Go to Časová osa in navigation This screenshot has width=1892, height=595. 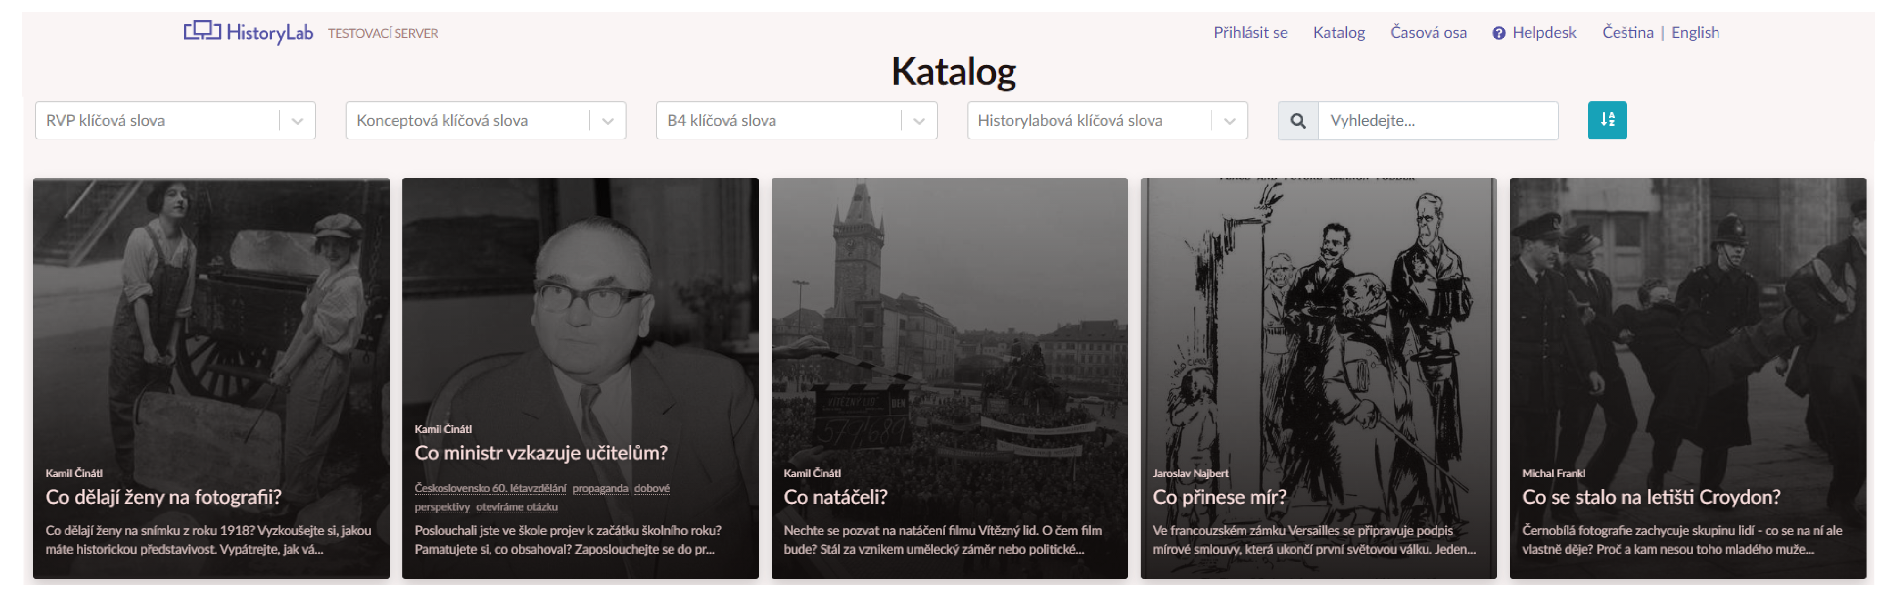(1428, 33)
